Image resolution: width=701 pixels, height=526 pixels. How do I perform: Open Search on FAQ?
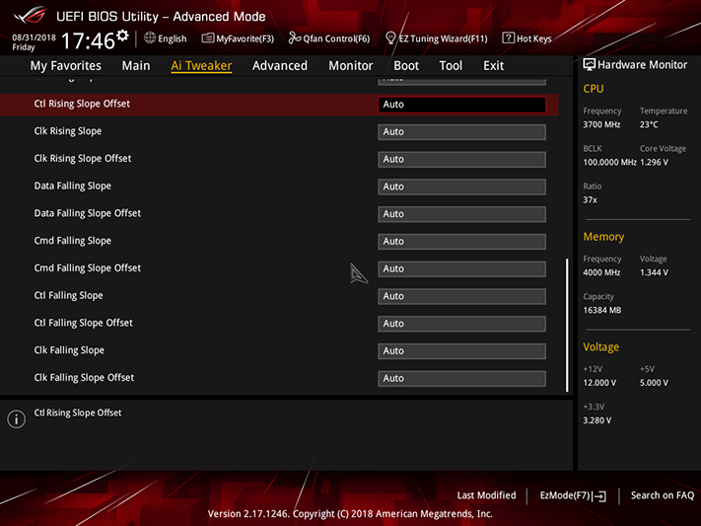(663, 495)
